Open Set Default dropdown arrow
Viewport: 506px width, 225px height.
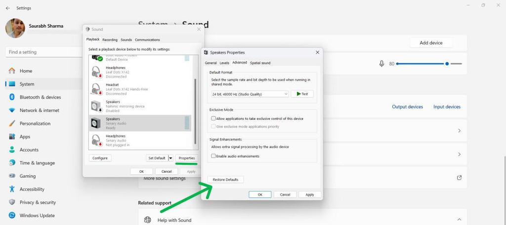click(x=170, y=158)
